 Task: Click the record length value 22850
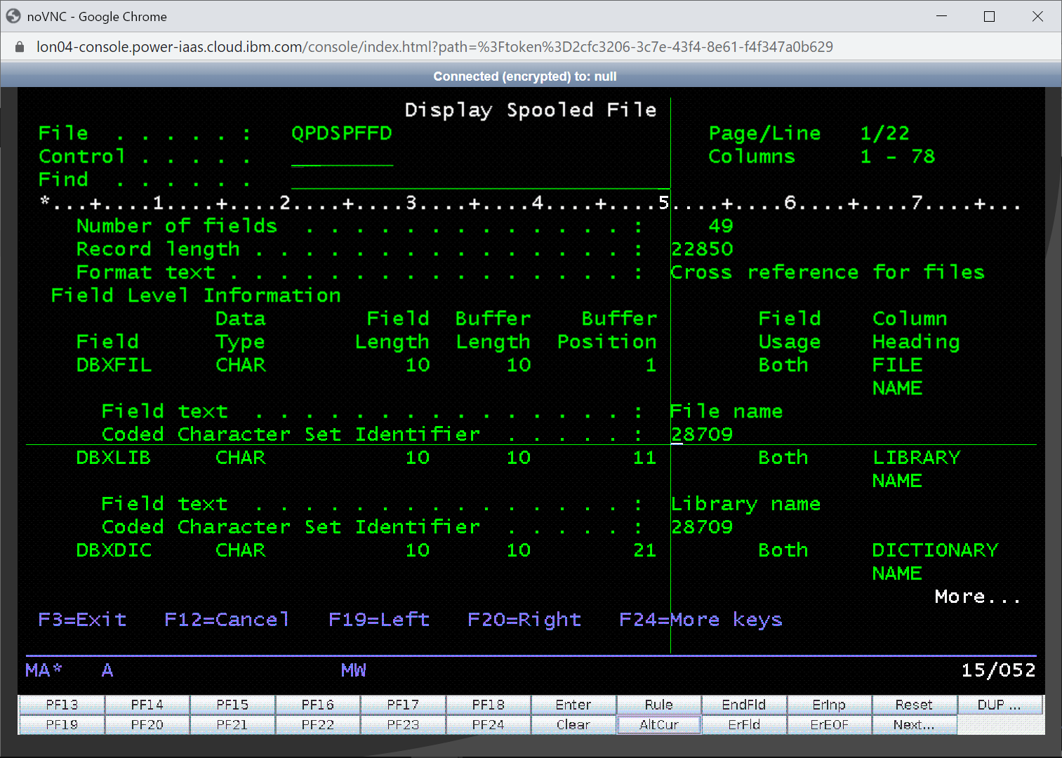tap(702, 249)
